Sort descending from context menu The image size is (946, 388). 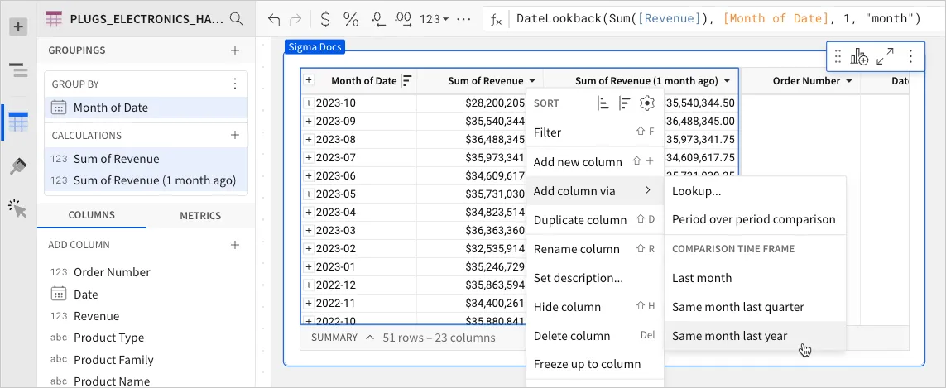625,103
